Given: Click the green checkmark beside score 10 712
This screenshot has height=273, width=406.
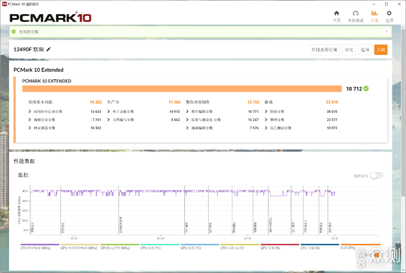Looking at the screenshot, I should (x=366, y=89).
